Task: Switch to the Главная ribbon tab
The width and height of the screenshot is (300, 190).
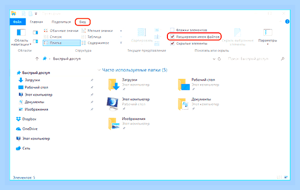Action: pos(36,22)
